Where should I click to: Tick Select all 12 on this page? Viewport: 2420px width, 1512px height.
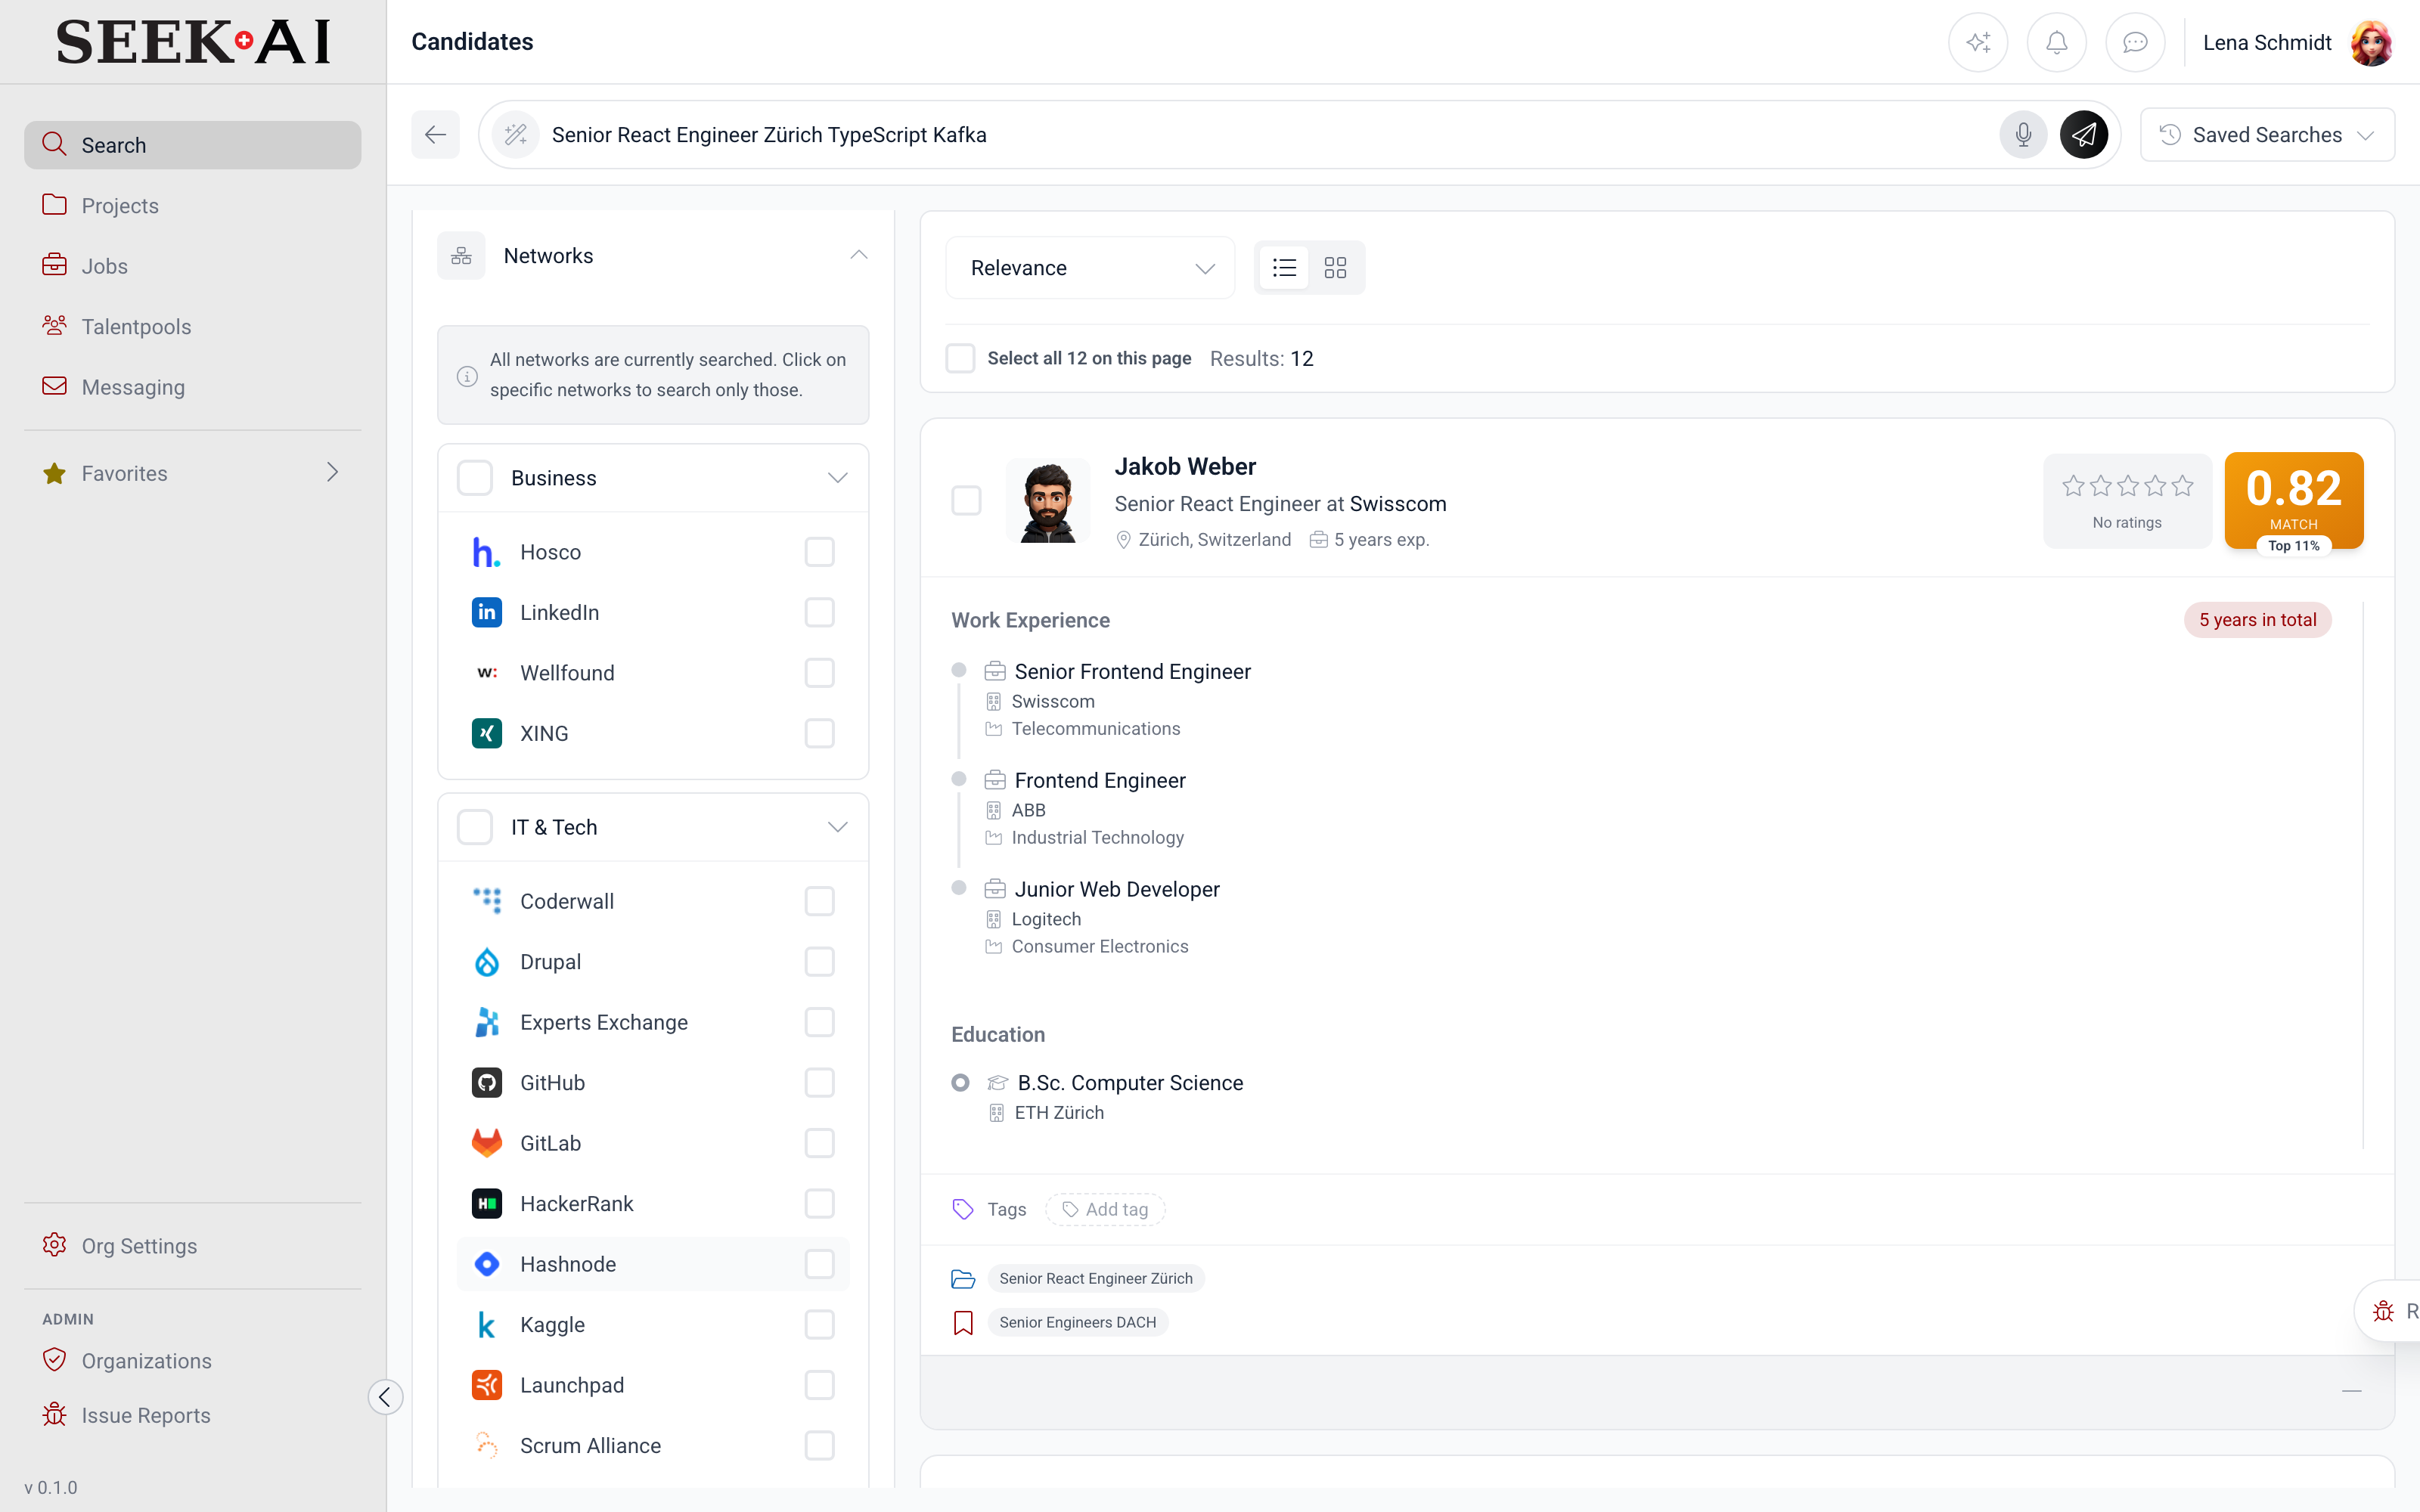point(960,358)
